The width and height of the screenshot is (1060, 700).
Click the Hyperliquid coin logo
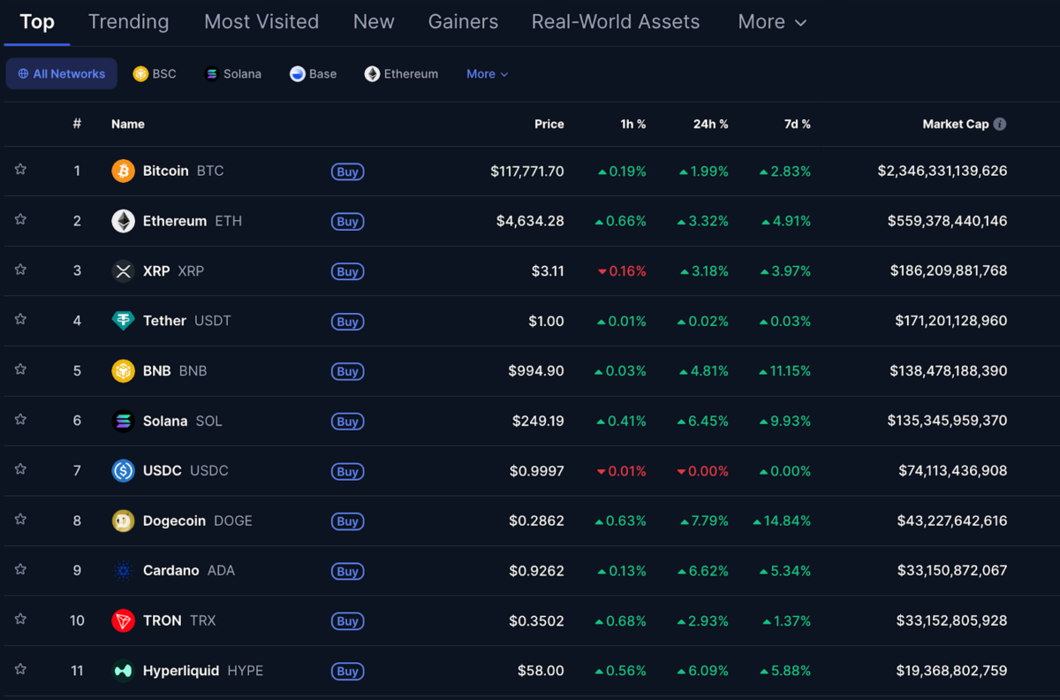[123, 671]
